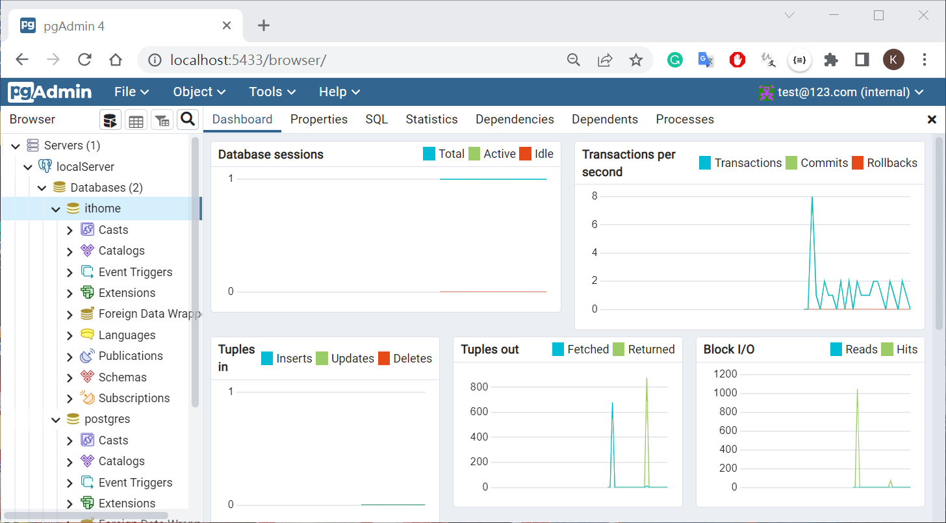The height and width of the screenshot is (523, 946).
Task: Switch to the Statistics tab
Action: (431, 120)
